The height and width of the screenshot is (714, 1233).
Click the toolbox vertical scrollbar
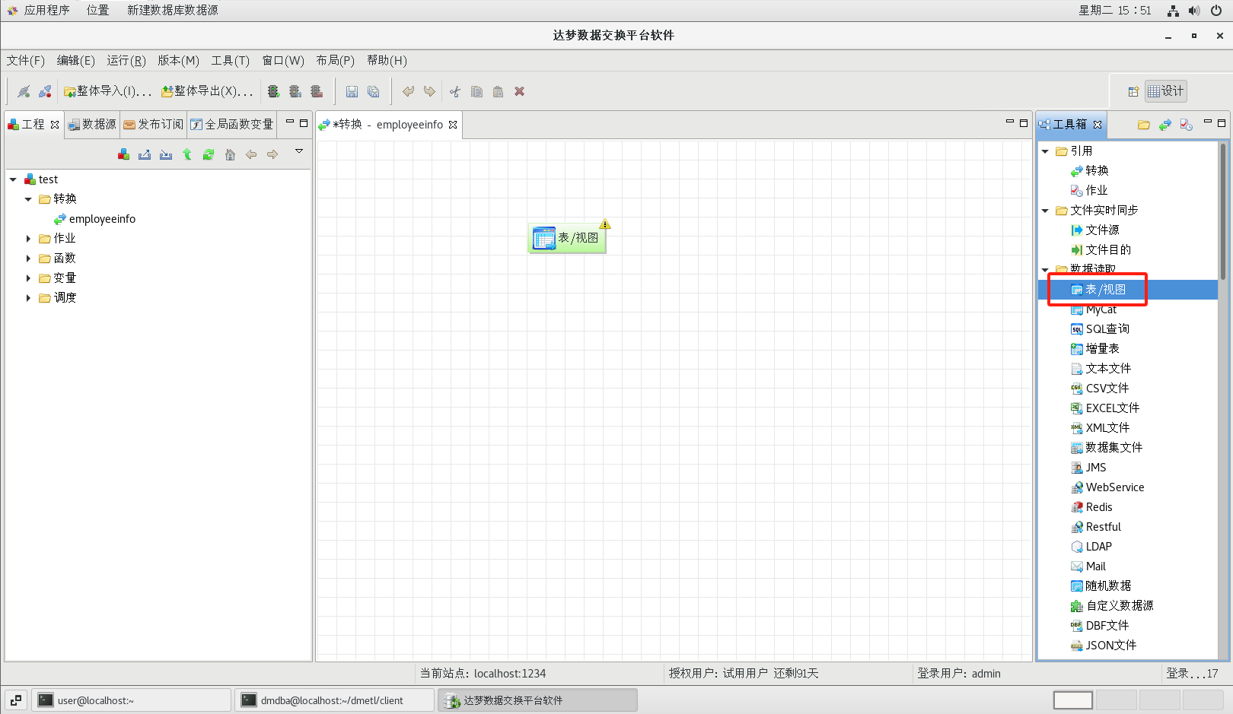(1223, 211)
